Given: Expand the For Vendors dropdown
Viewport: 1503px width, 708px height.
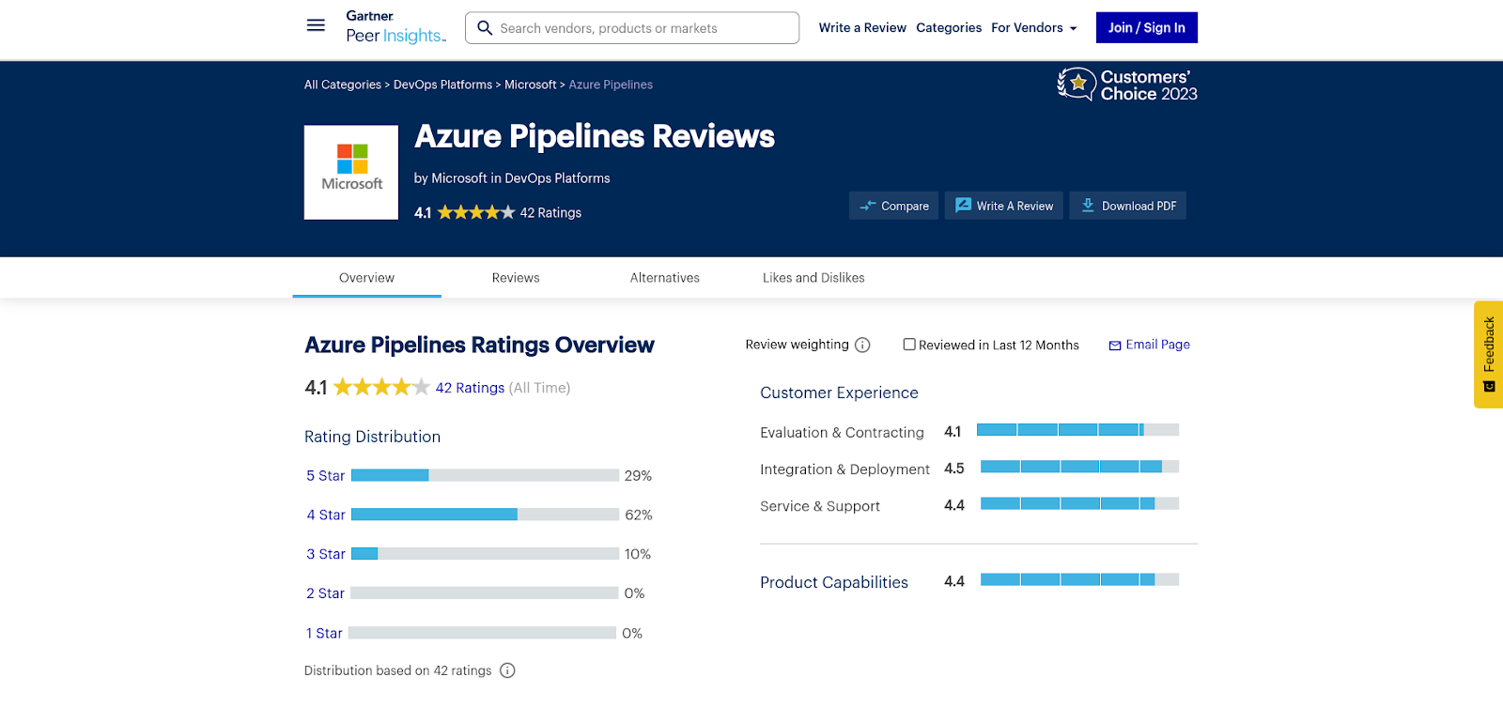Looking at the screenshot, I should (x=1034, y=28).
